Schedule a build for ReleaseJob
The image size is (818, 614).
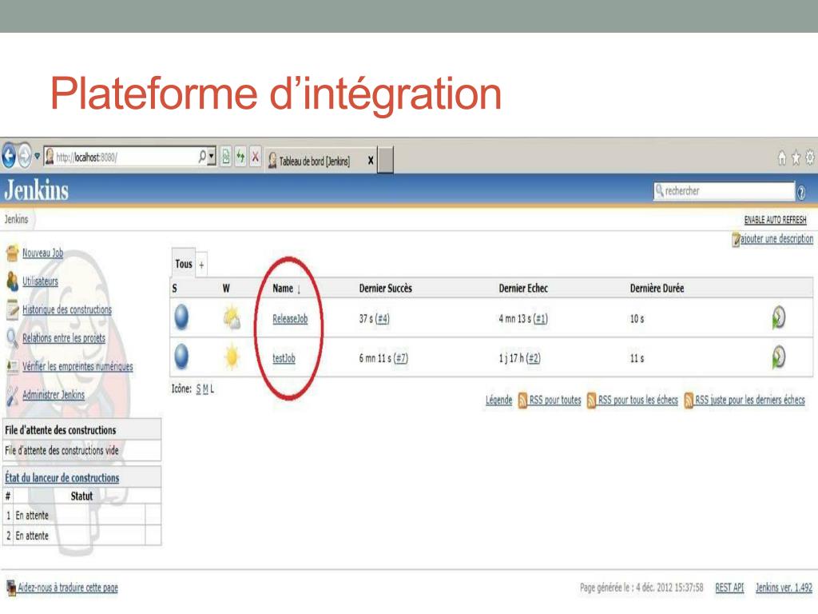pyautogui.click(x=778, y=317)
